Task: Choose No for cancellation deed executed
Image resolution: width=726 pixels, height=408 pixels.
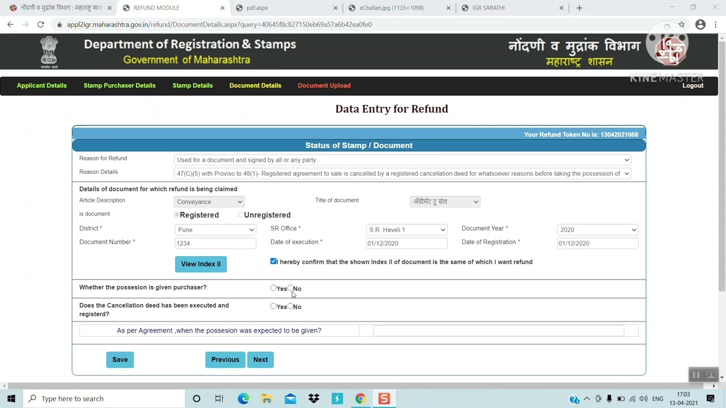Action: [290, 307]
